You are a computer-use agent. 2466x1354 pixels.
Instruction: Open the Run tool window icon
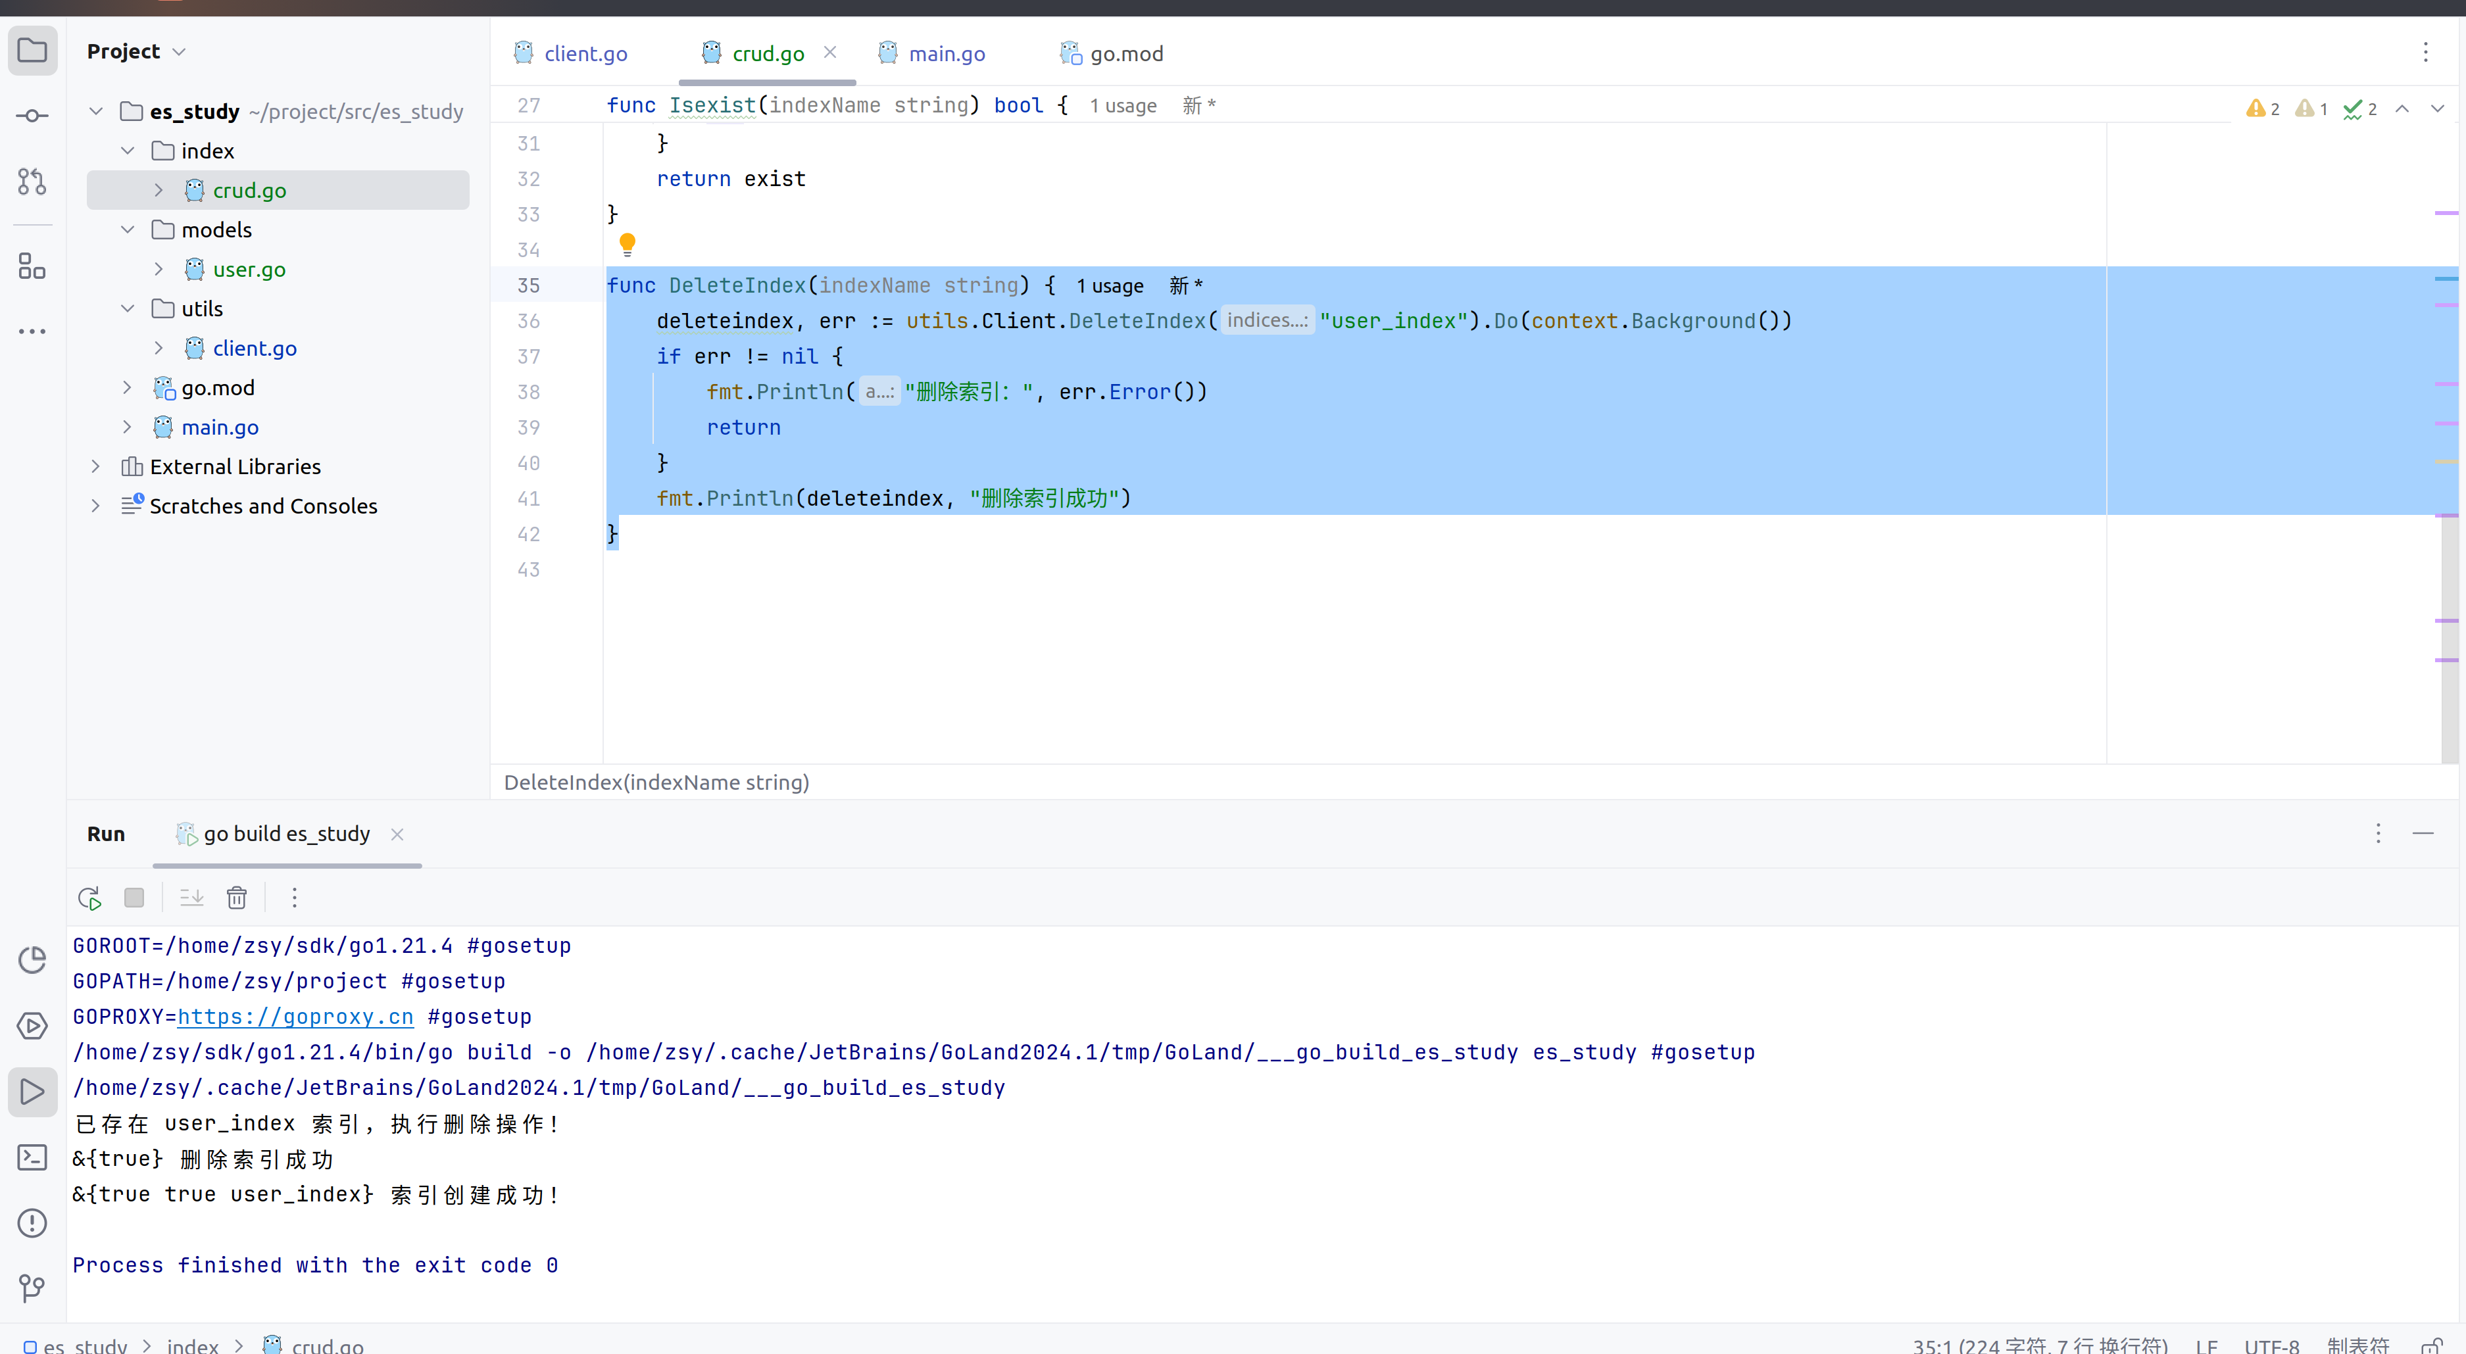coord(32,1092)
